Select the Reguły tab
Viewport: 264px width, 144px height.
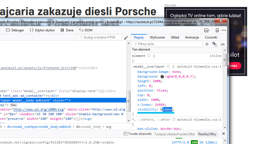(x=139, y=37)
